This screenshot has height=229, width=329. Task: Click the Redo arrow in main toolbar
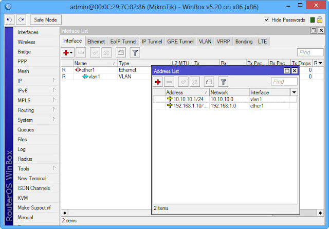click(x=21, y=20)
